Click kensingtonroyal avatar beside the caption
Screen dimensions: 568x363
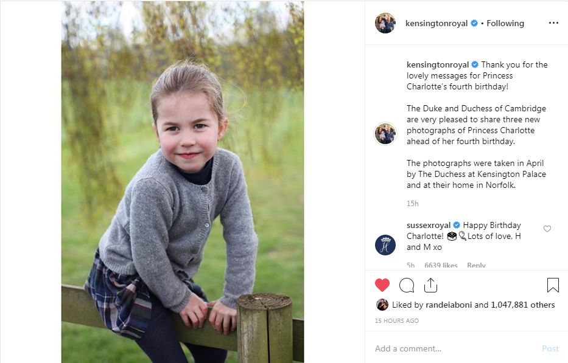[385, 134]
